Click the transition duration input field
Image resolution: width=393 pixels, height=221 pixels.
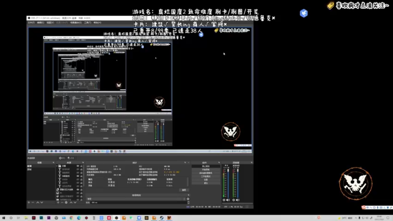[x=139, y=202]
